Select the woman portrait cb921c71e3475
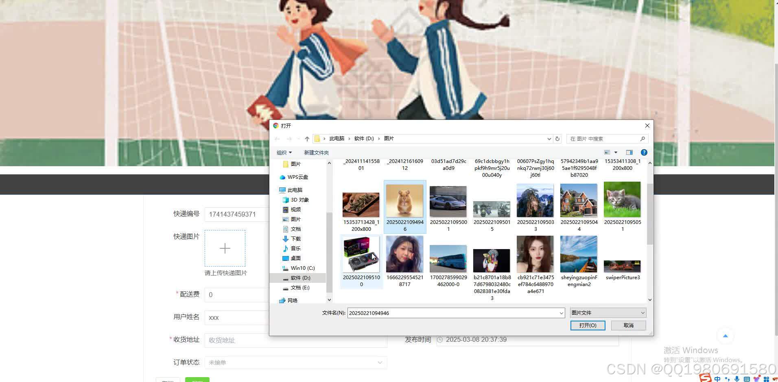The height and width of the screenshot is (382, 778). click(535, 264)
